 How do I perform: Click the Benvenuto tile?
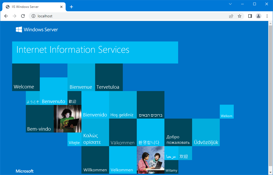pos(54,91)
